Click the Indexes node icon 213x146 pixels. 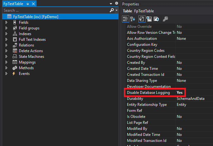15,34
